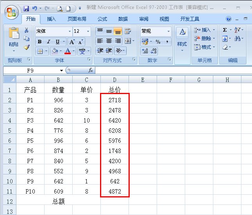Viewport: 252px width, 215px height.
Task: Decrease font size with the small A
Action: coord(80,42)
